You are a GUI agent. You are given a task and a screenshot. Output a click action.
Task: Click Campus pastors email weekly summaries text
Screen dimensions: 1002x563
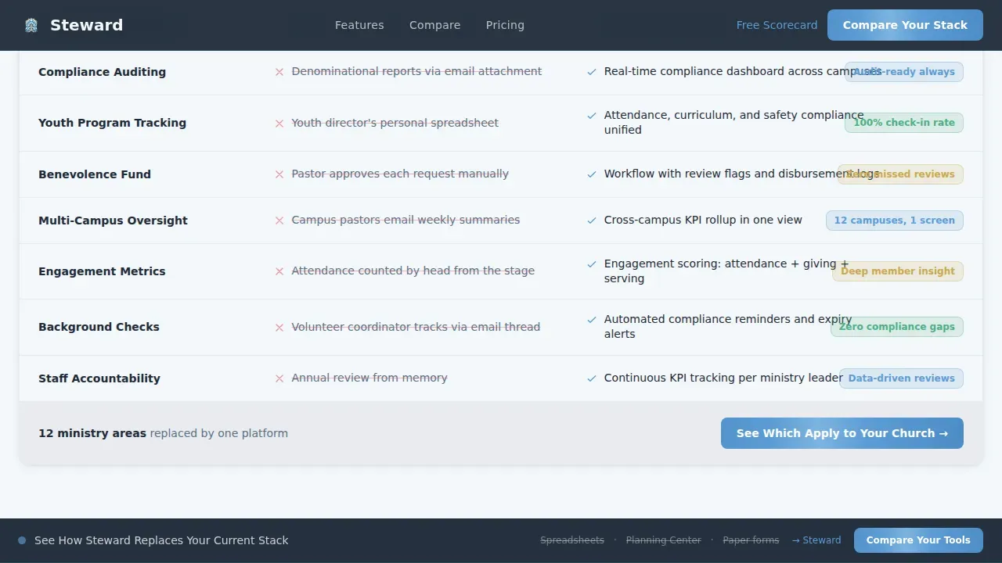coord(405,220)
